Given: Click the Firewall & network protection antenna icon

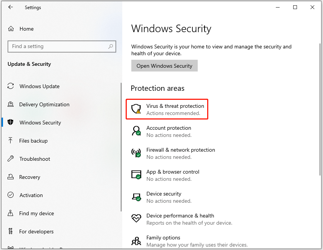Looking at the screenshot, I should (136, 153).
